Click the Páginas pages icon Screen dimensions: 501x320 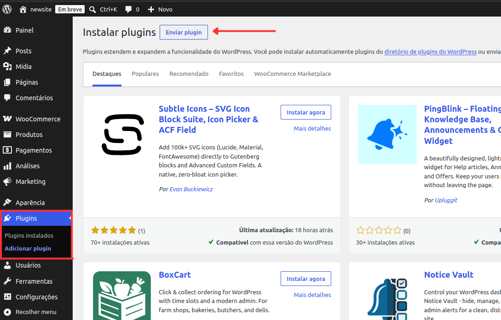(7, 82)
